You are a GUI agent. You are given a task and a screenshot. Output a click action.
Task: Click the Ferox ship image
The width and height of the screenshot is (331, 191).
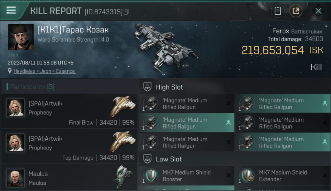pyautogui.click(x=165, y=46)
